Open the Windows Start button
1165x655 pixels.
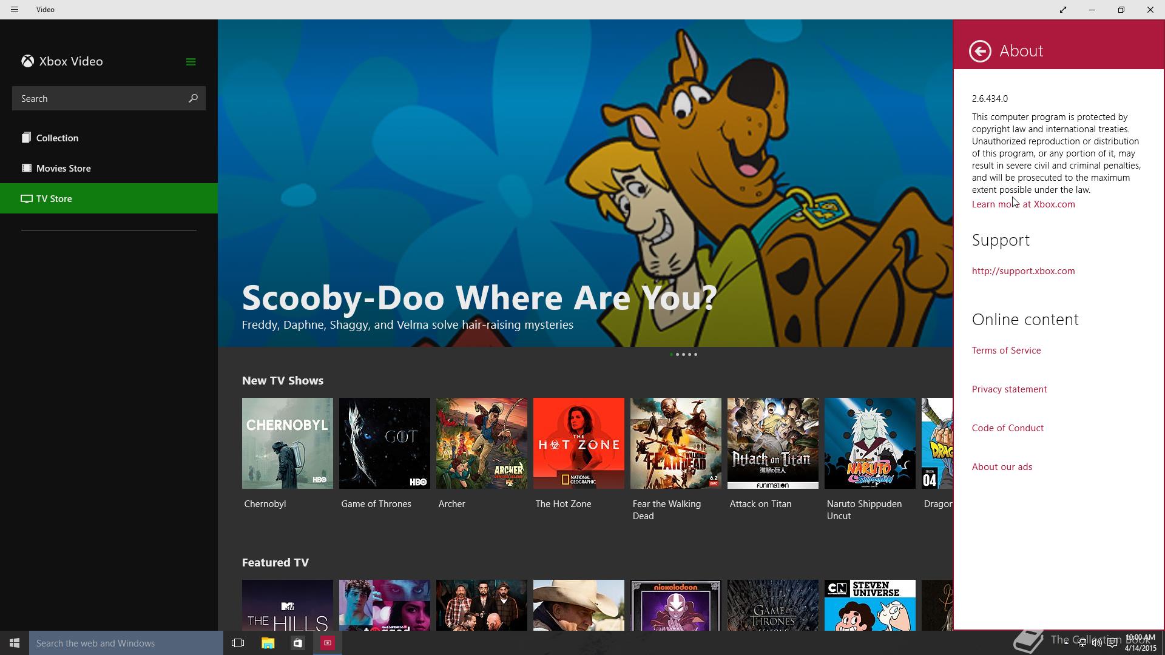(15, 643)
